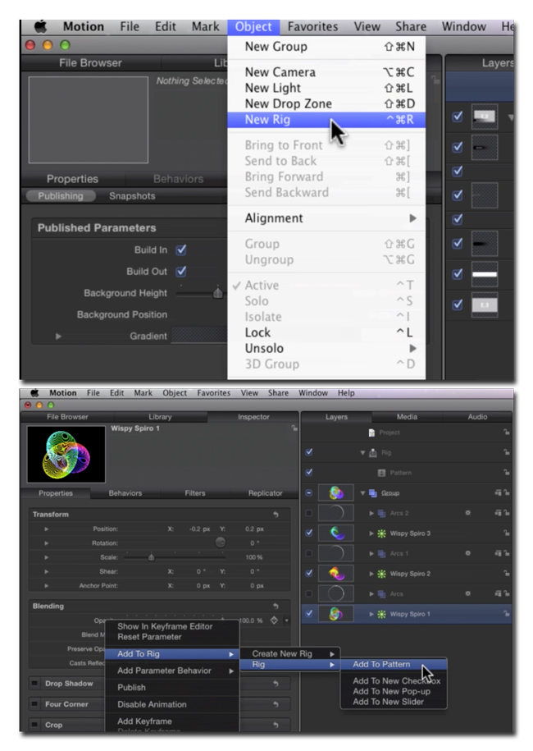
Task: Click Wispy Spiro 3 replicator icon
Action: pyautogui.click(x=381, y=533)
